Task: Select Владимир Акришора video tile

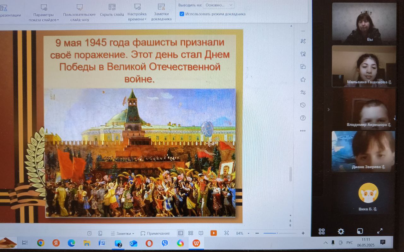Action: point(364,109)
